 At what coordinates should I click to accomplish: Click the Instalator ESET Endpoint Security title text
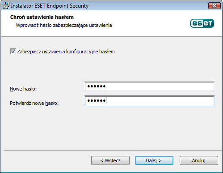pos(50,6)
